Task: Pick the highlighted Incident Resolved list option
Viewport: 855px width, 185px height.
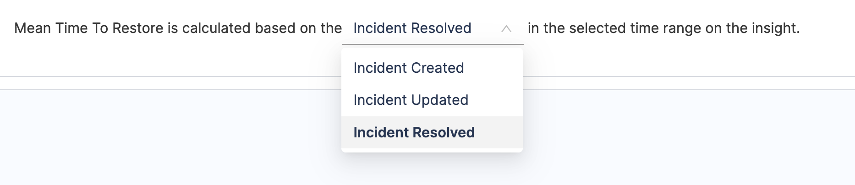Action: pyautogui.click(x=414, y=132)
